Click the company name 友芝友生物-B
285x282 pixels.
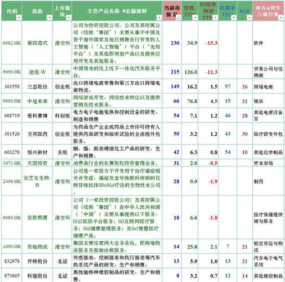coord(37,182)
